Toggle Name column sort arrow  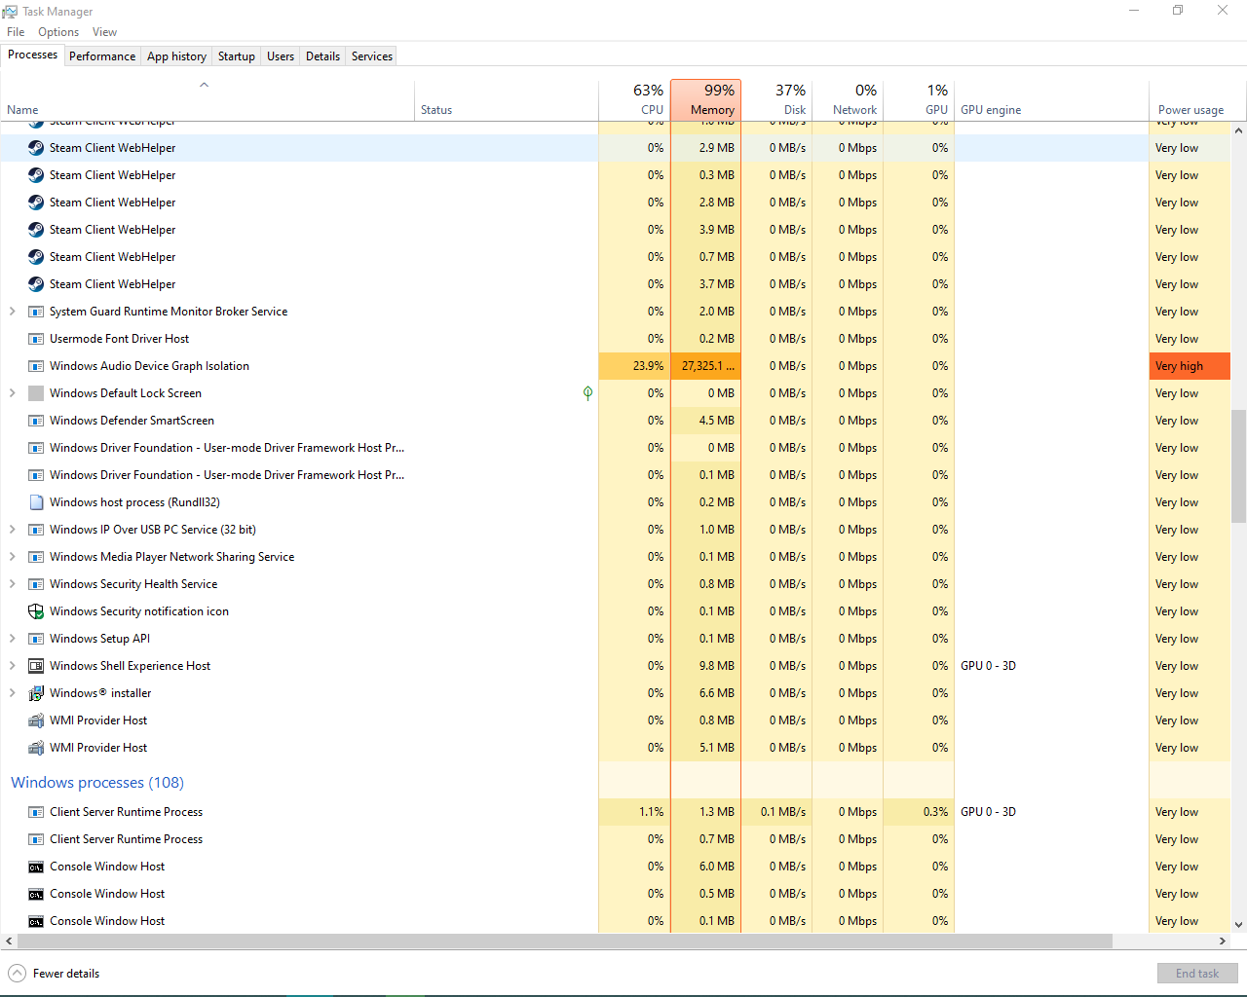pyautogui.click(x=205, y=85)
